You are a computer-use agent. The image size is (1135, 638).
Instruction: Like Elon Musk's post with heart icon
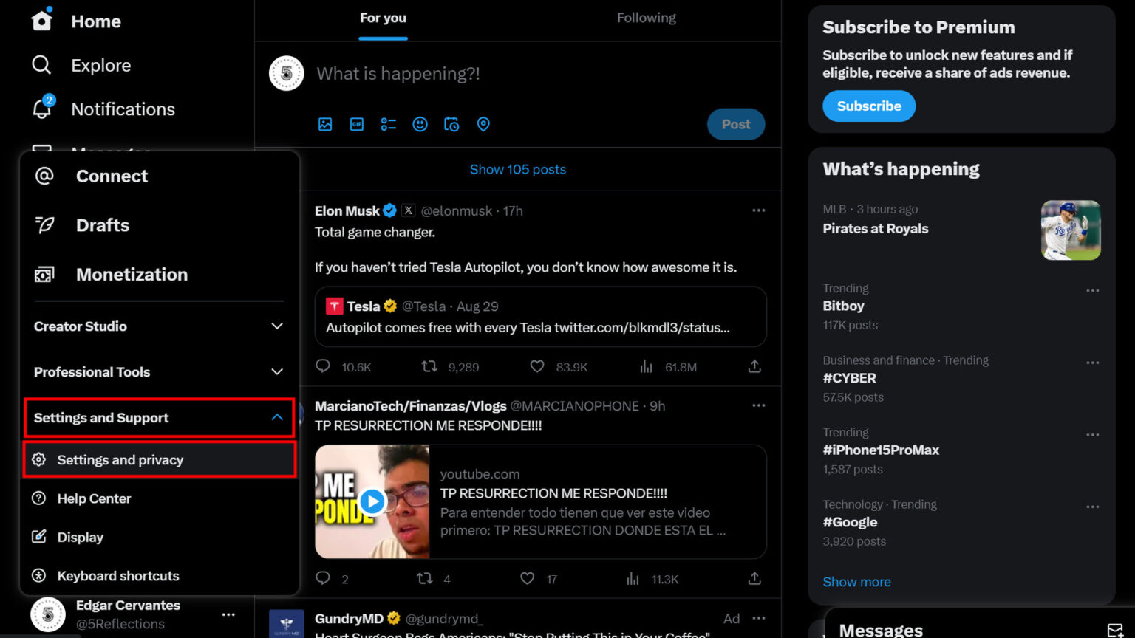[x=537, y=366]
